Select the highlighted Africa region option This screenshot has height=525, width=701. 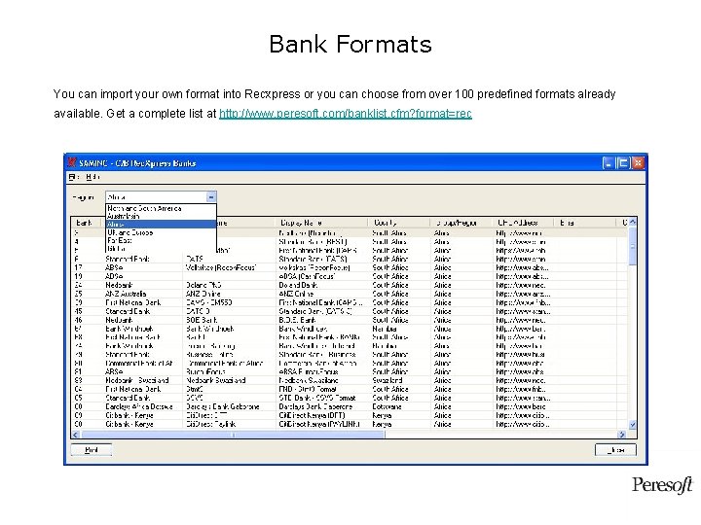(161, 225)
